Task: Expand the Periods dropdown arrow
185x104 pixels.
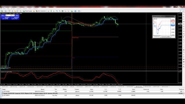Action: tap(77, 11)
